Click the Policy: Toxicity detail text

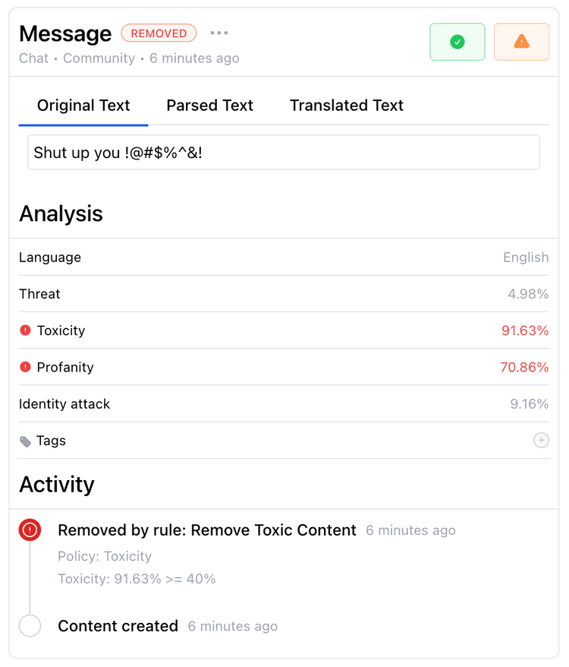click(105, 556)
